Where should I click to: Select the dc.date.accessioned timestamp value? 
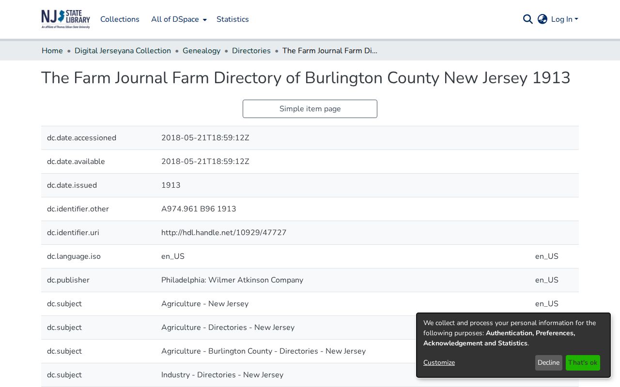coord(205,138)
